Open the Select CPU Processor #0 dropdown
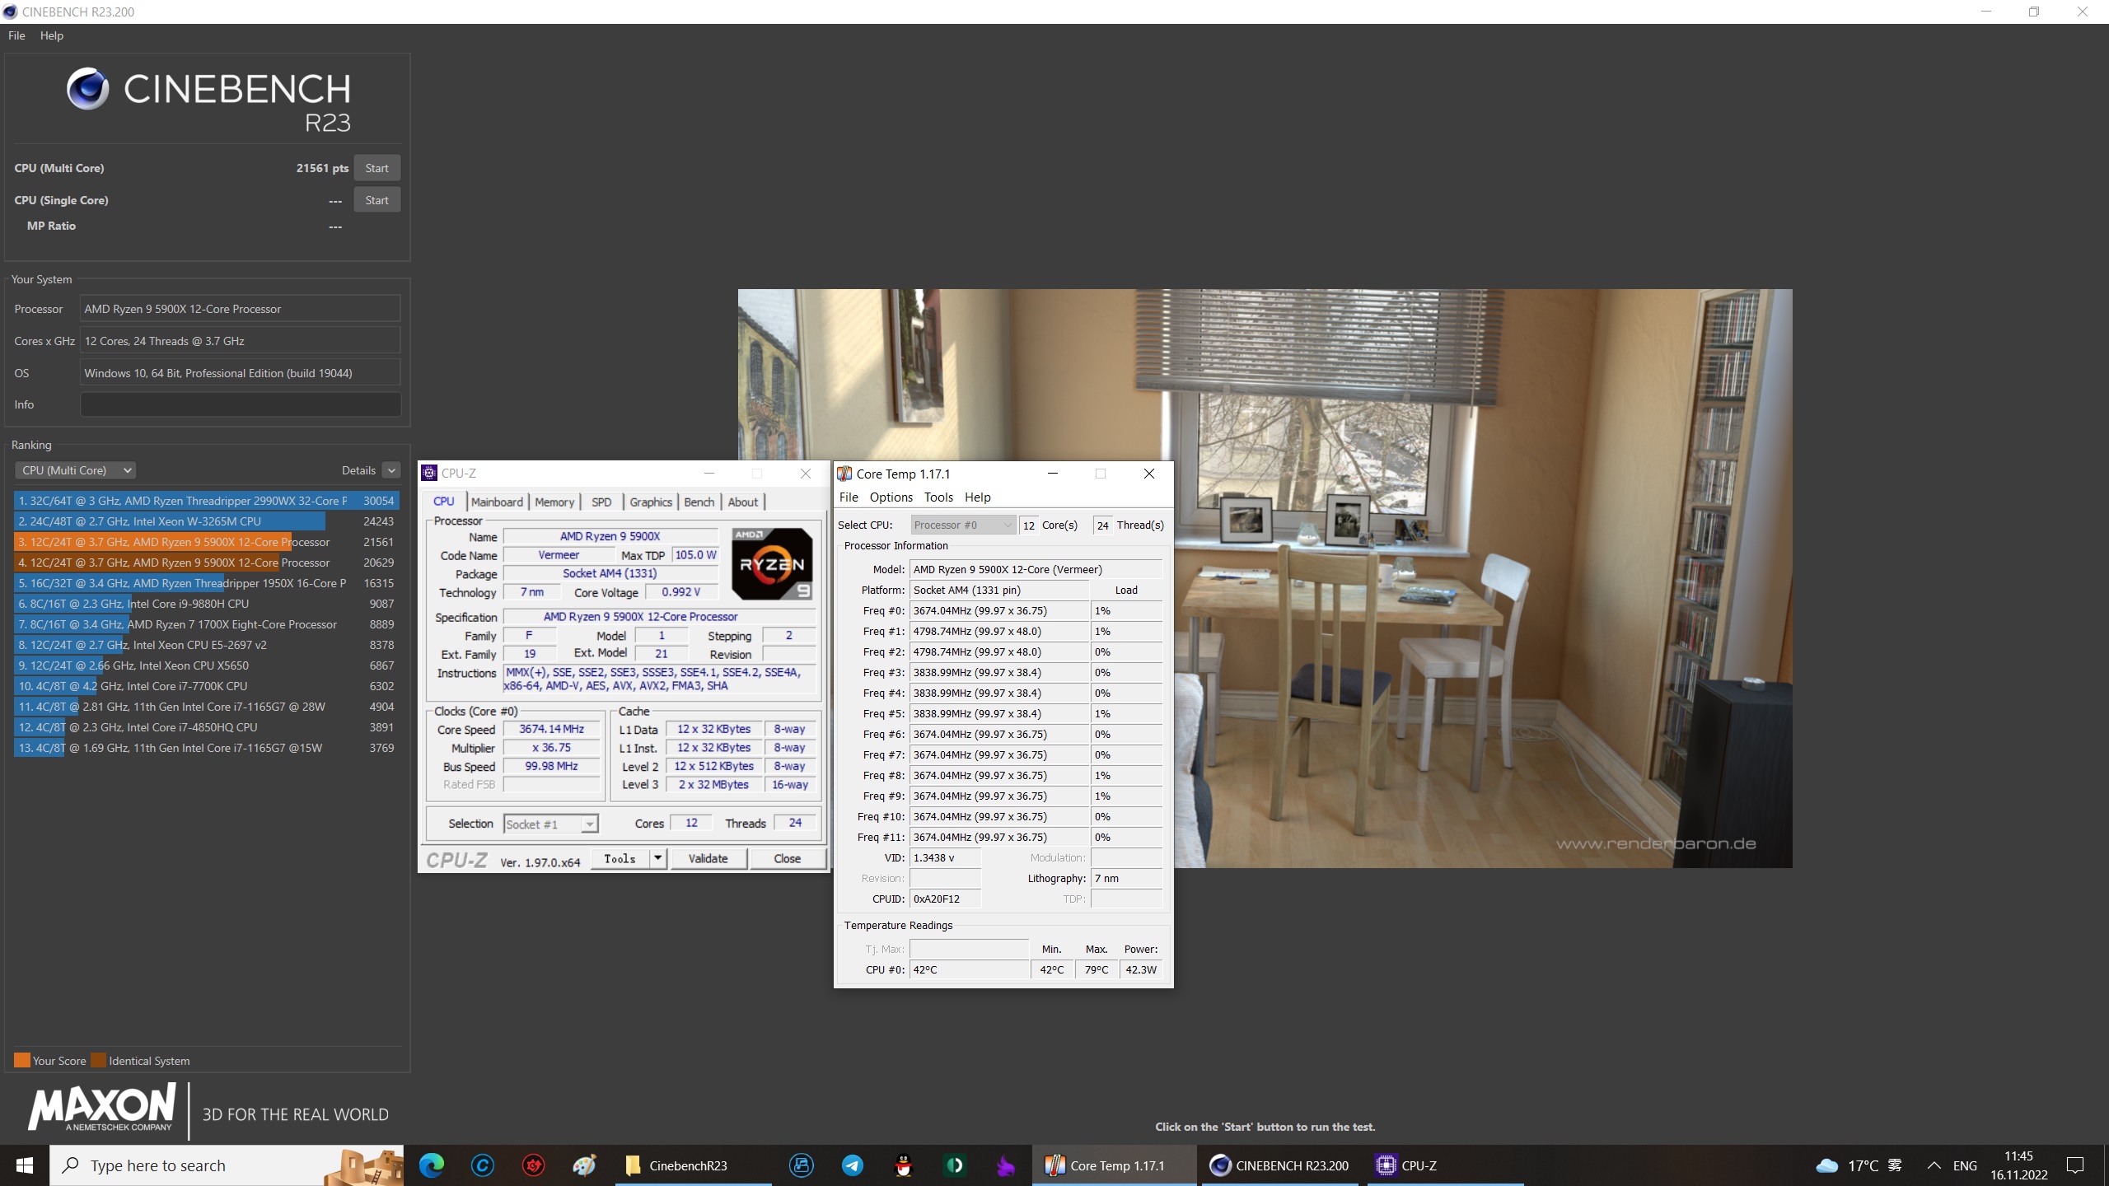This screenshot has height=1186, width=2109. tap(962, 525)
